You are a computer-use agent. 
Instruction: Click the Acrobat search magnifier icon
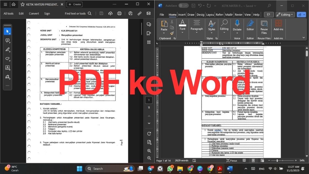point(90,14)
